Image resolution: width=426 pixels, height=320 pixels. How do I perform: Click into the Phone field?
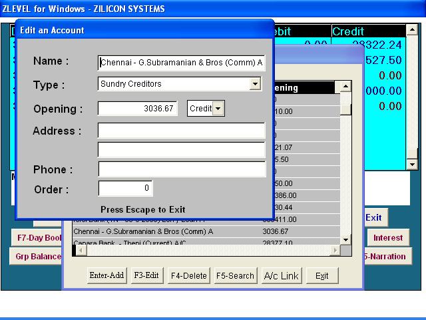(x=181, y=169)
